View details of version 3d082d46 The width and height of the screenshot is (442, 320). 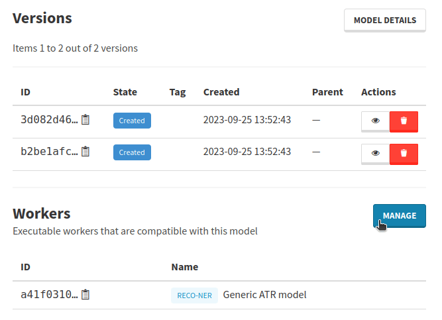(375, 121)
